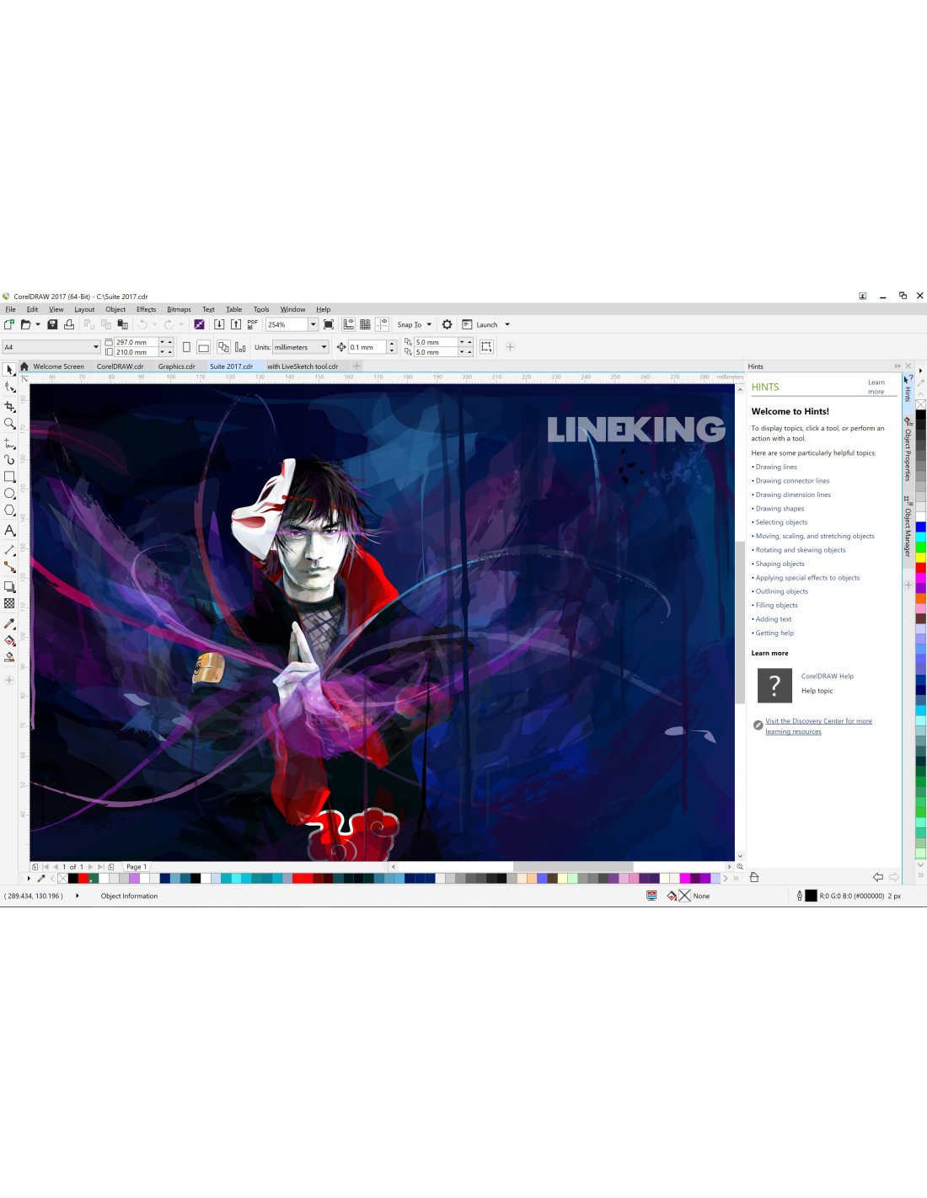
Task: Switch to the Graphics.cdr document tab
Action: (177, 366)
